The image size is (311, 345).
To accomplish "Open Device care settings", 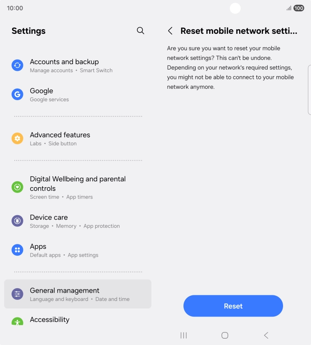I will pyautogui.click(x=78, y=221).
